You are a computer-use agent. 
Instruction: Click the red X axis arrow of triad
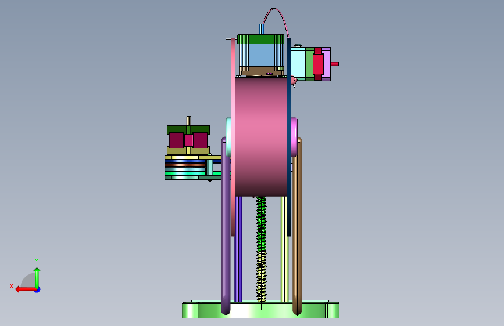point(25,289)
